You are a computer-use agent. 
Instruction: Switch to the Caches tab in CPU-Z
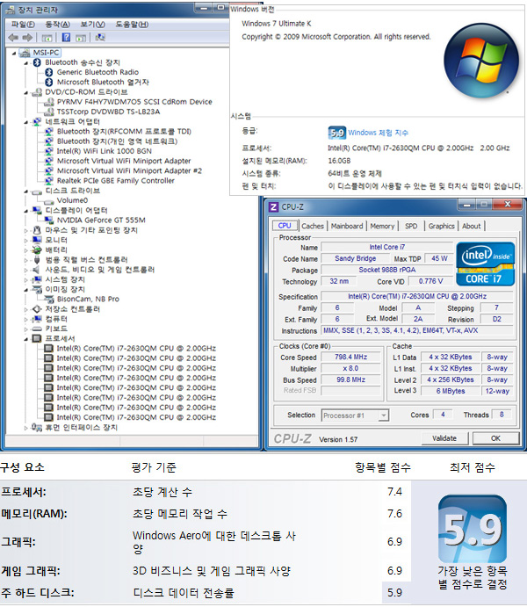point(313,226)
